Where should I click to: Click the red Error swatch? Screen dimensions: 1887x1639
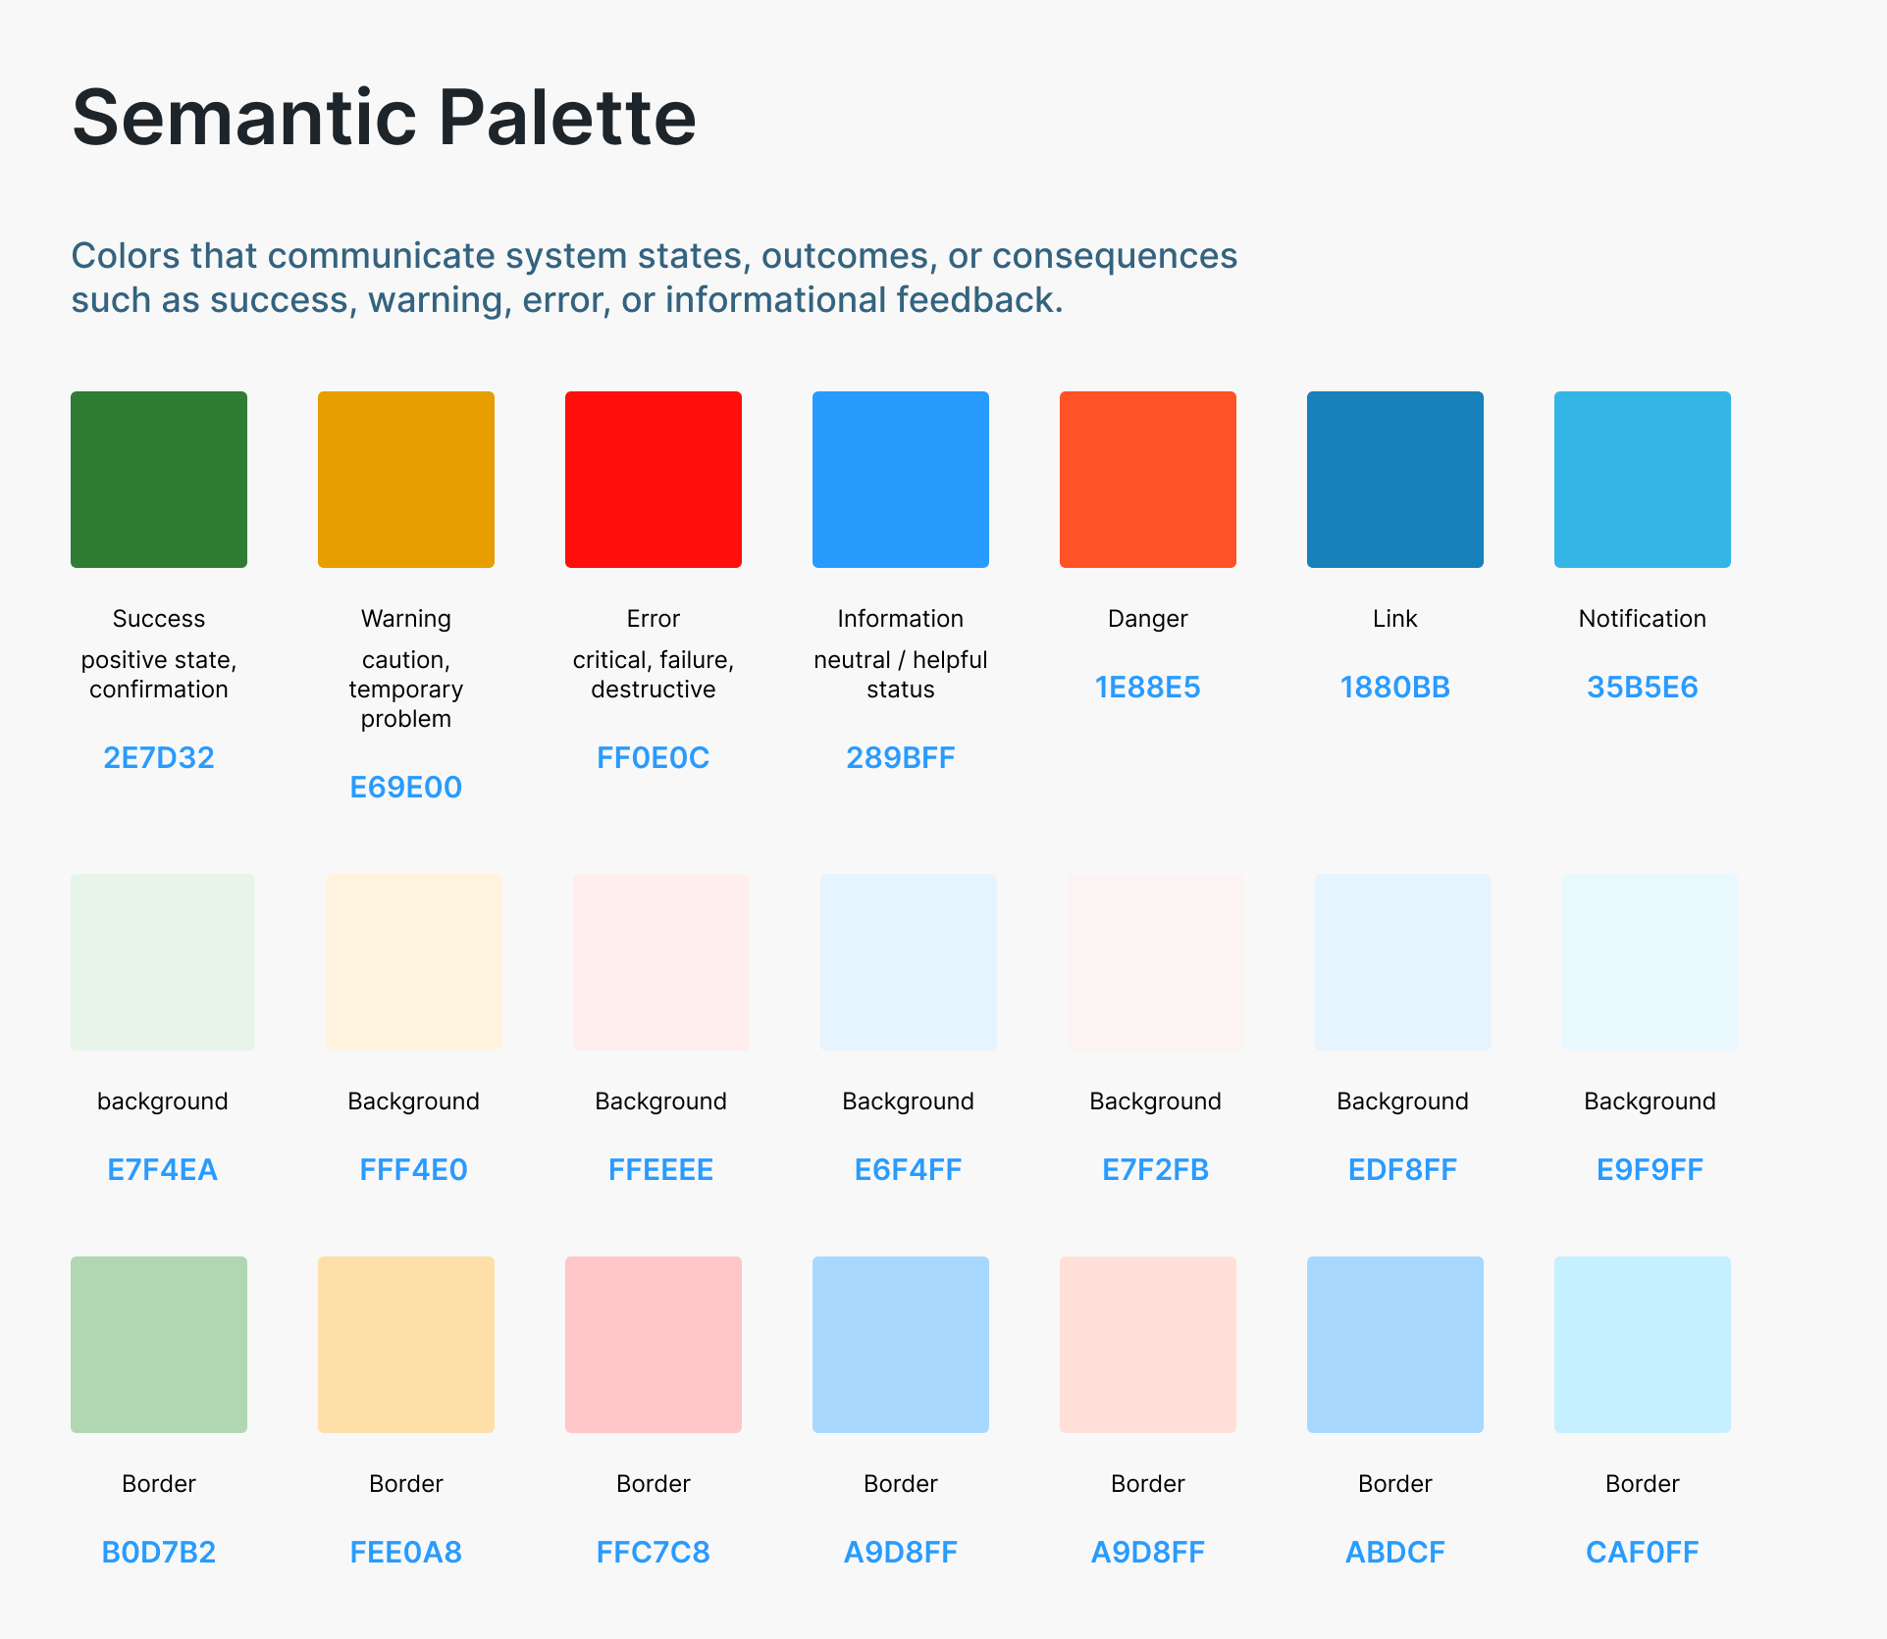(x=654, y=480)
